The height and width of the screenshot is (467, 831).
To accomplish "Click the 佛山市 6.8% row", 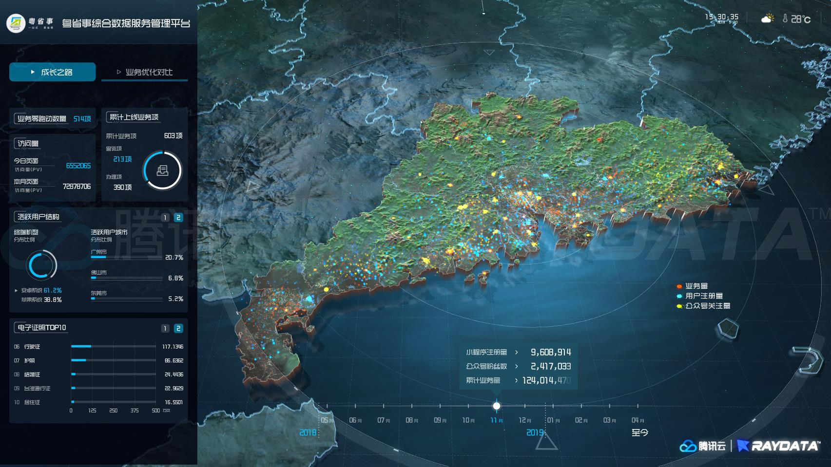I will click(x=137, y=276).
